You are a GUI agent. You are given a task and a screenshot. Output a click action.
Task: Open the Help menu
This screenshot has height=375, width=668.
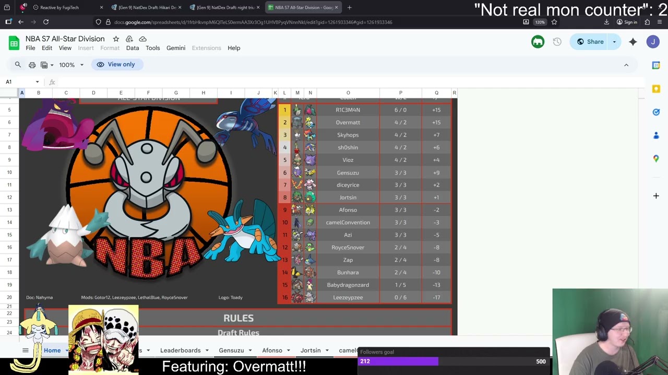coord(234,48)
